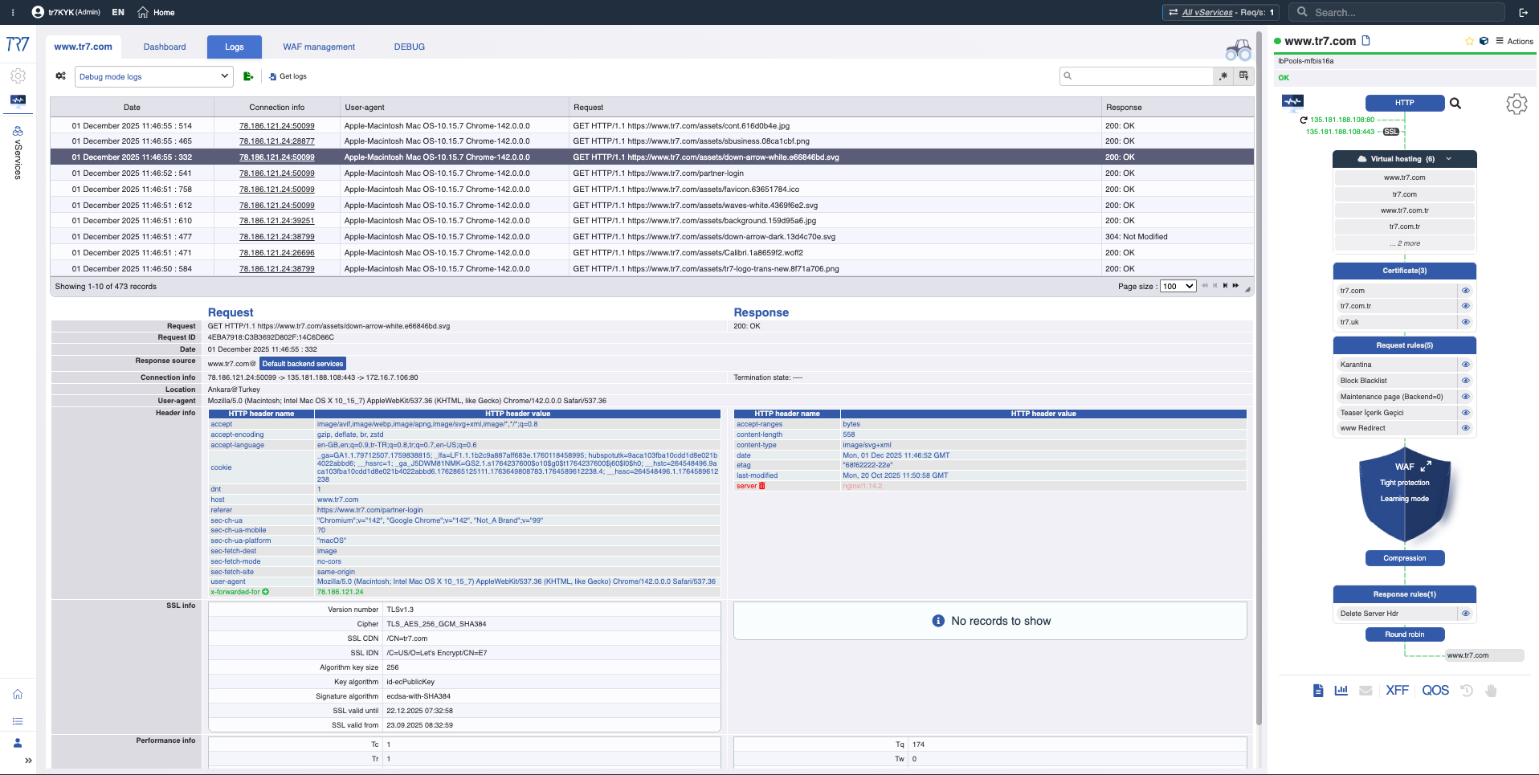Image resolution: width=1539 pixels, height=775 pixels.
Task: Select the www.tr7.com tab
Action: (x=83, y=47)
